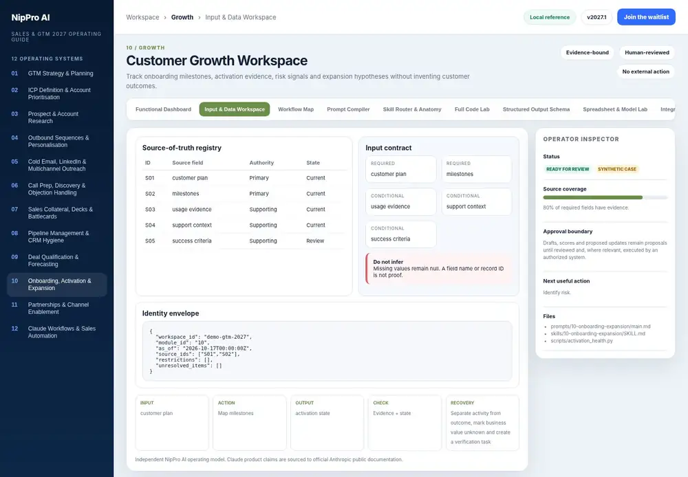This screenshot has width=688, height=477.
Task: Click scripts/activation_health.py file
Action: click(x=582, y=341)
